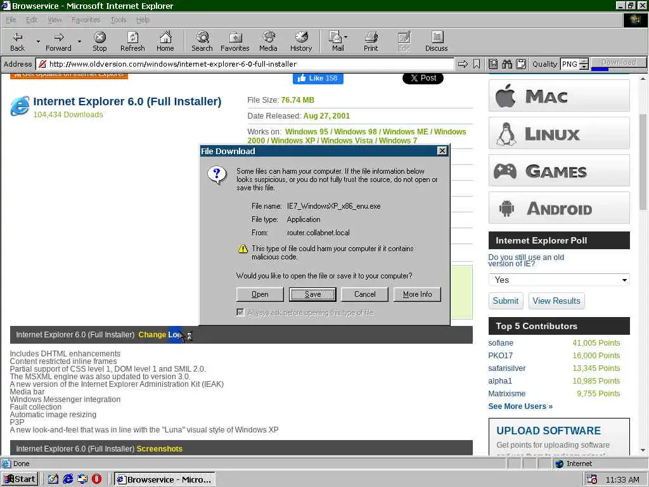Click the system tray scheduler icon
The height and width of the screenshot is (487, 649).
click(591, 479)
